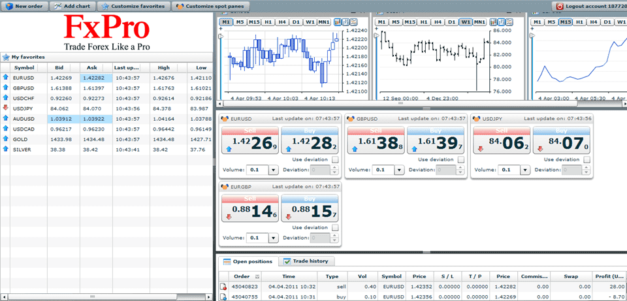Open the USDJPY Volume dropdown
Viewport: 627px width, 301px height.
pyautogui.click(x=524, y=170)
